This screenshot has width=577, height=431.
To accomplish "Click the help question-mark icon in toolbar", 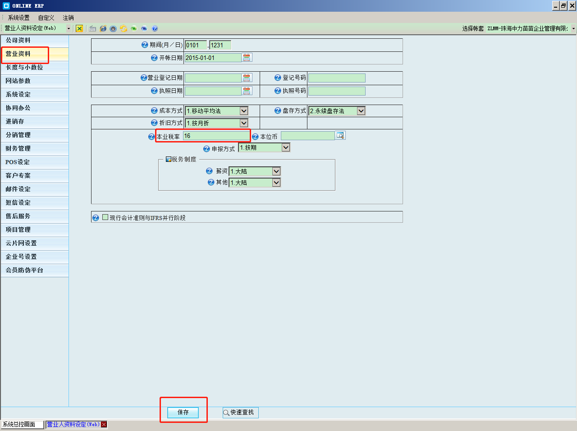I will tap(155, 28).
